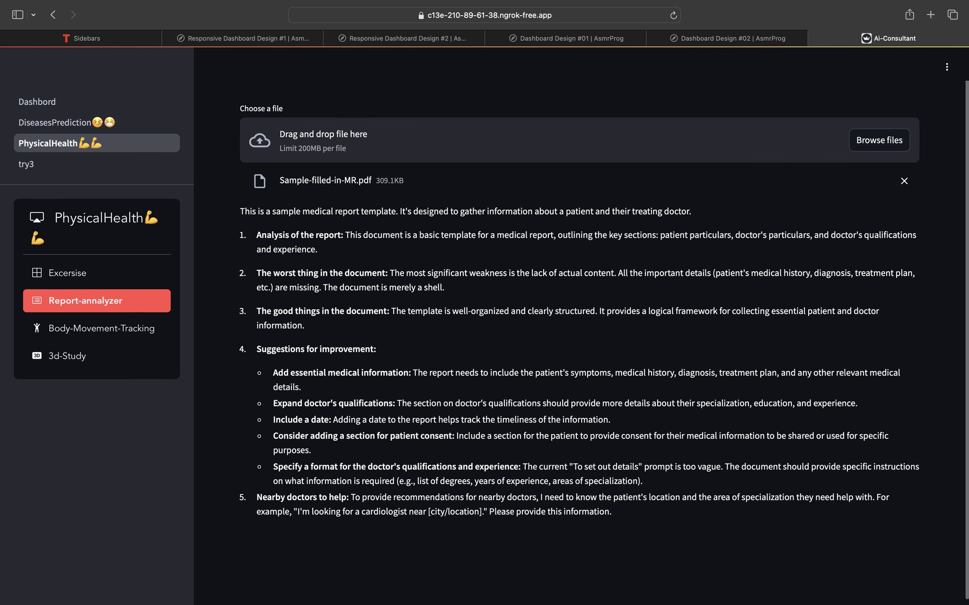Viewport: 969px width, 605px height.
Task: Click the cloud upload icon
Action: point(260,140)
